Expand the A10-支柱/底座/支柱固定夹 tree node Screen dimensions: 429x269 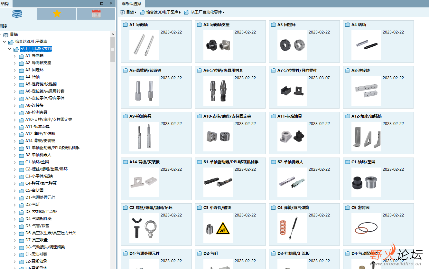15,120
